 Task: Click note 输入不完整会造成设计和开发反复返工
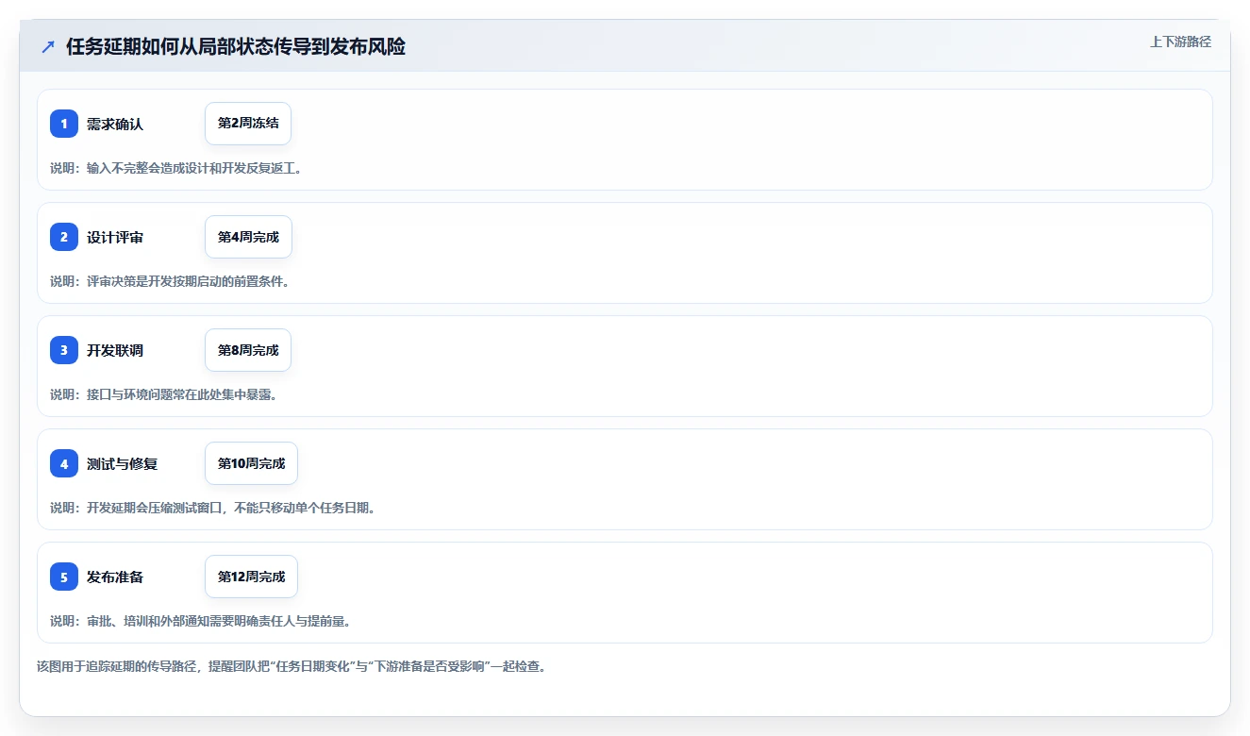coord(175,168)
